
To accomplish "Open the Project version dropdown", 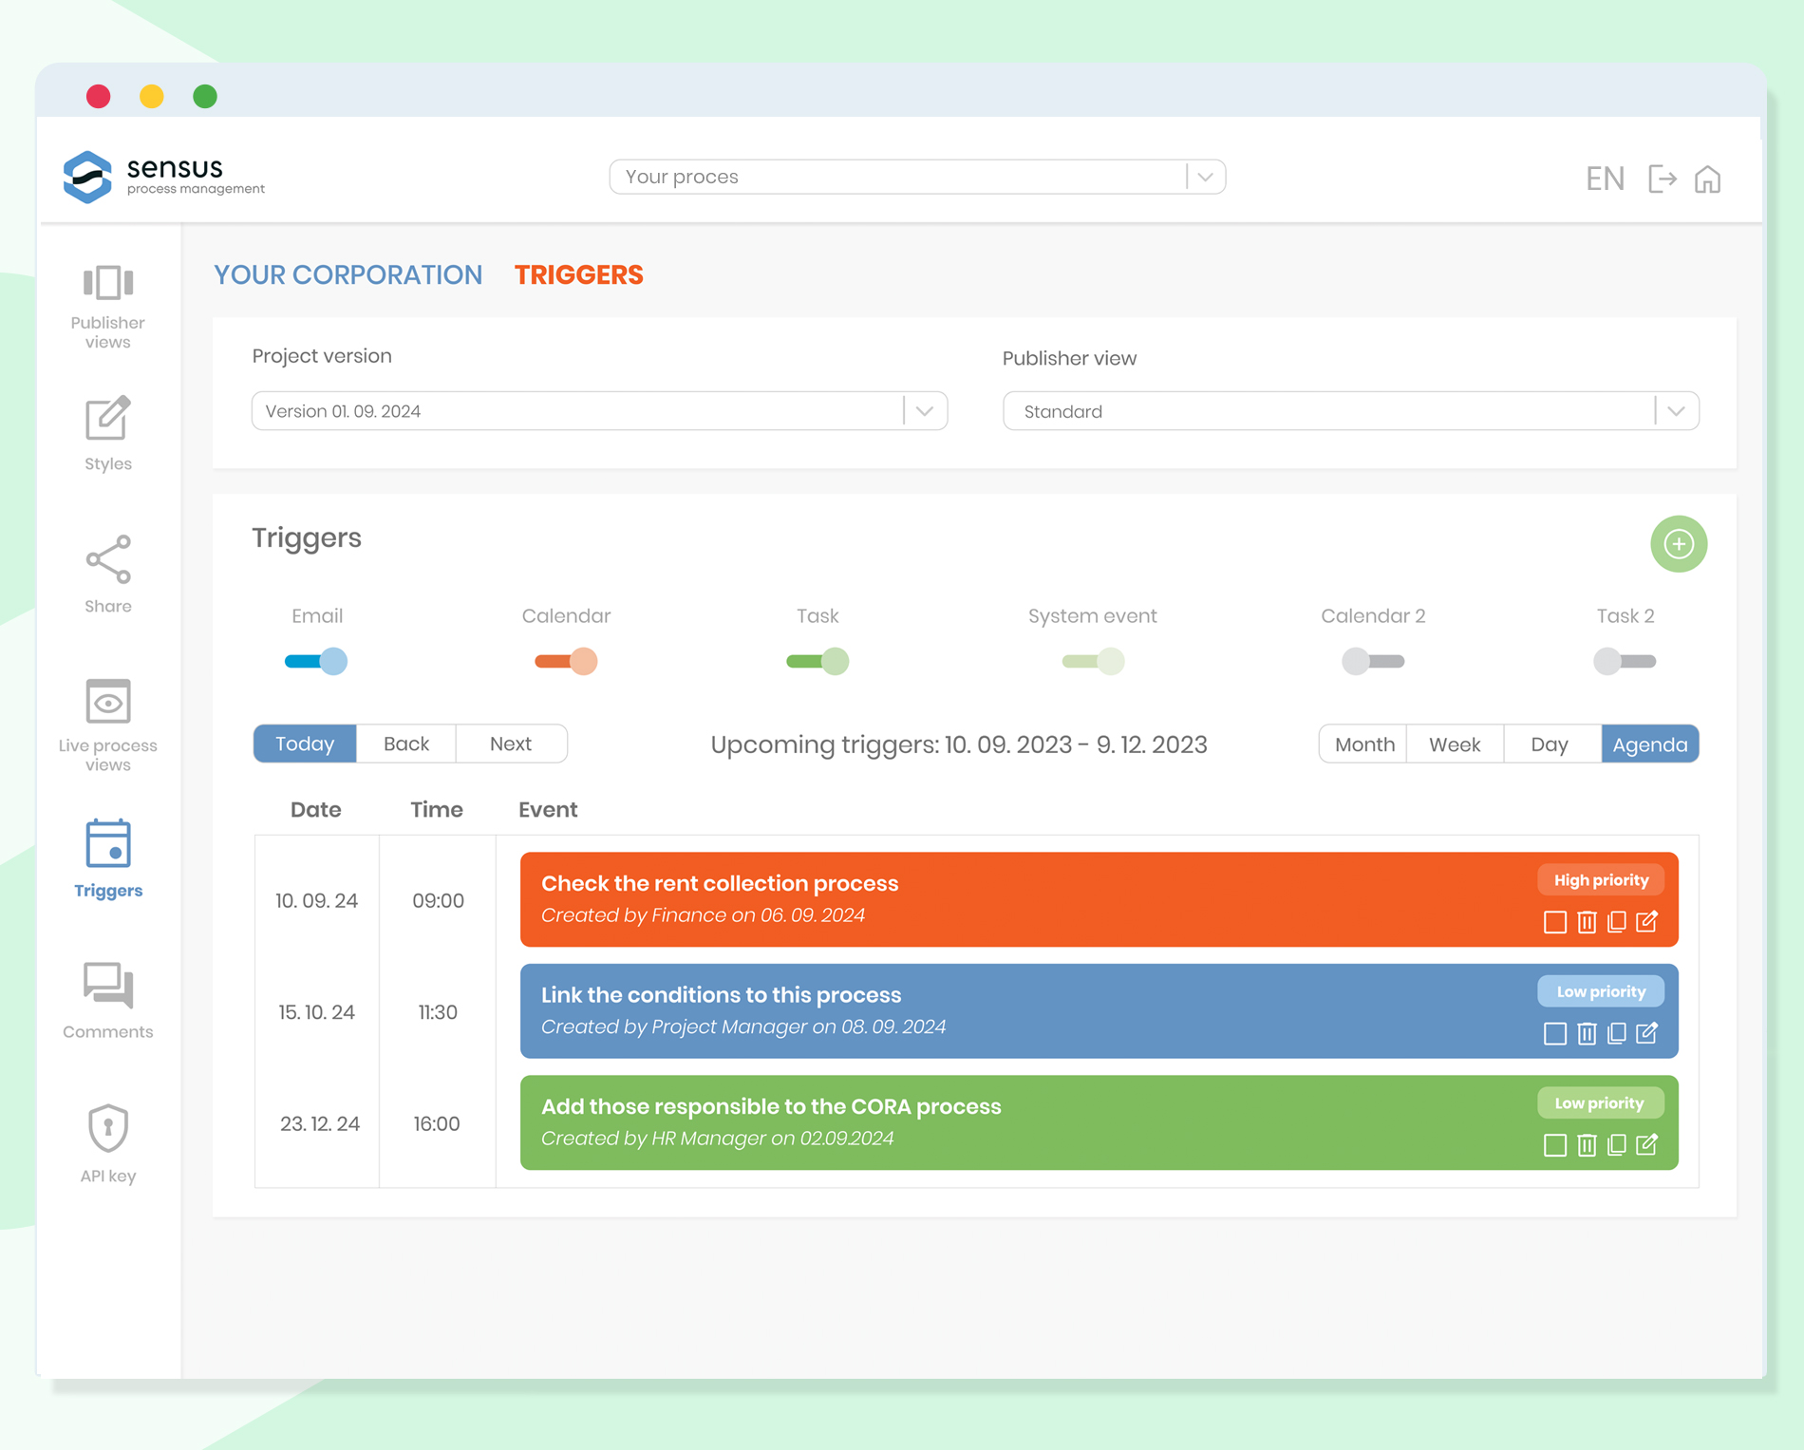I will (x=922, y=410).
